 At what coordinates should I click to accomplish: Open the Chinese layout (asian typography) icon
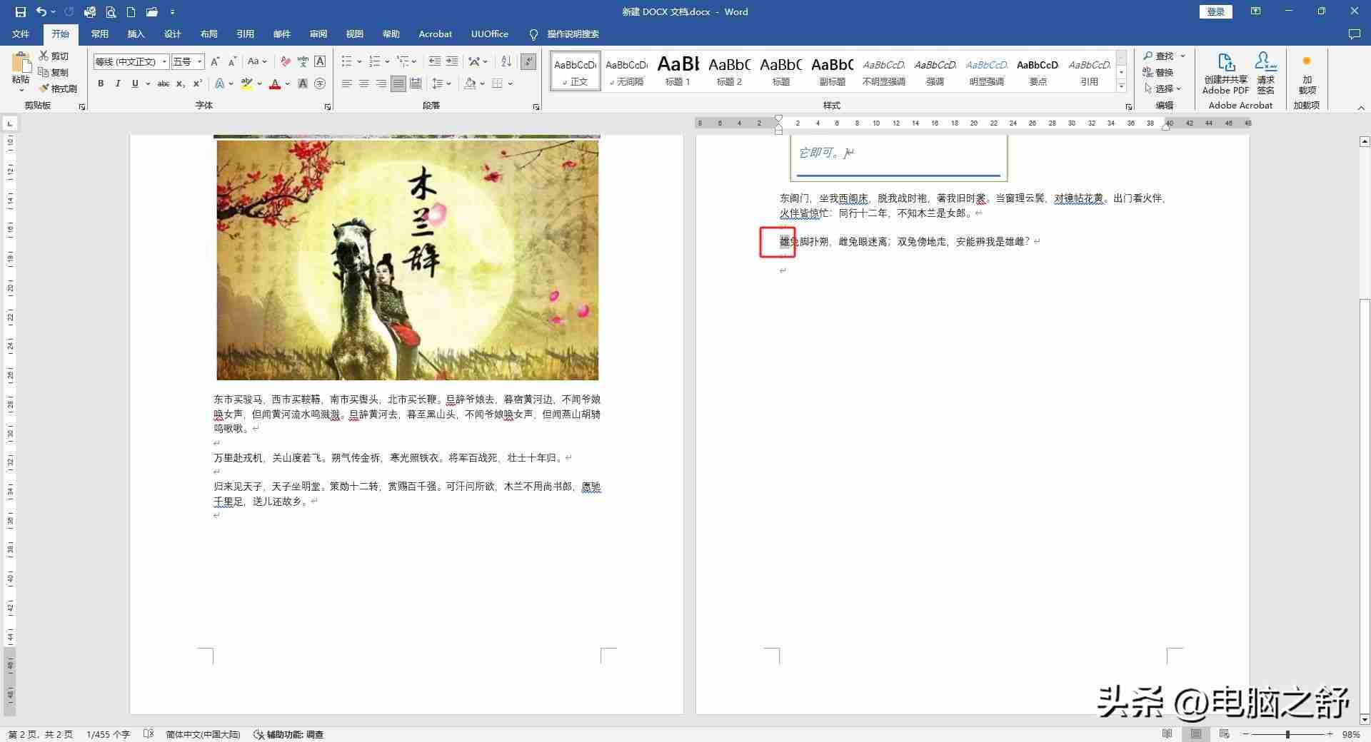pos(474,61)
